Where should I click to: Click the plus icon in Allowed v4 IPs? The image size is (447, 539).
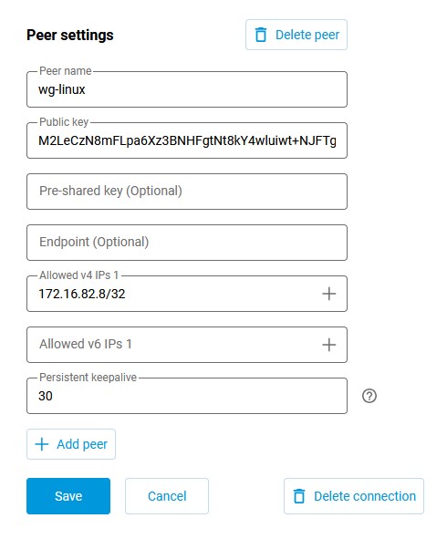click(328, 294)
